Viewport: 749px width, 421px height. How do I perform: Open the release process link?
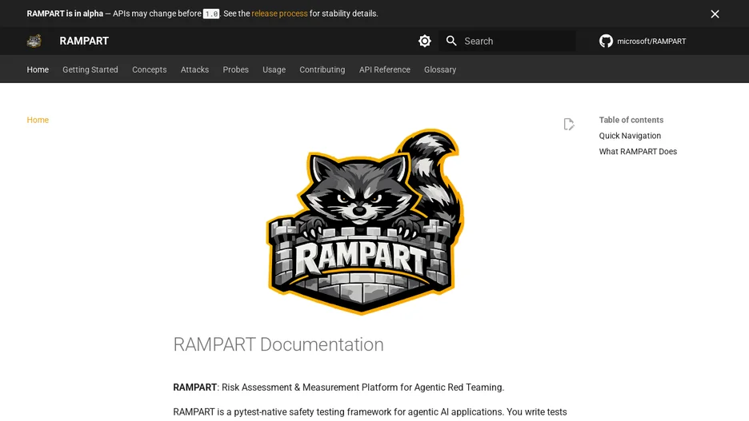tap(279, 14)
